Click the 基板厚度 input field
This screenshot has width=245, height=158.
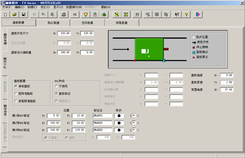click(x=227, y=82)
